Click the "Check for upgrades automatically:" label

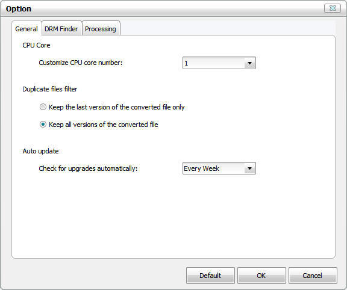[88, 168]
